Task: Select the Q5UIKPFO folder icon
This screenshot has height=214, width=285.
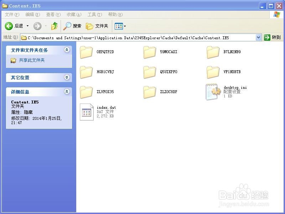Action: pos(150,72)
